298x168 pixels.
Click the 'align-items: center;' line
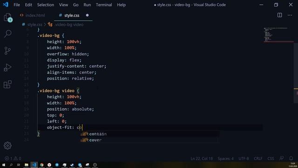(72, 72)
